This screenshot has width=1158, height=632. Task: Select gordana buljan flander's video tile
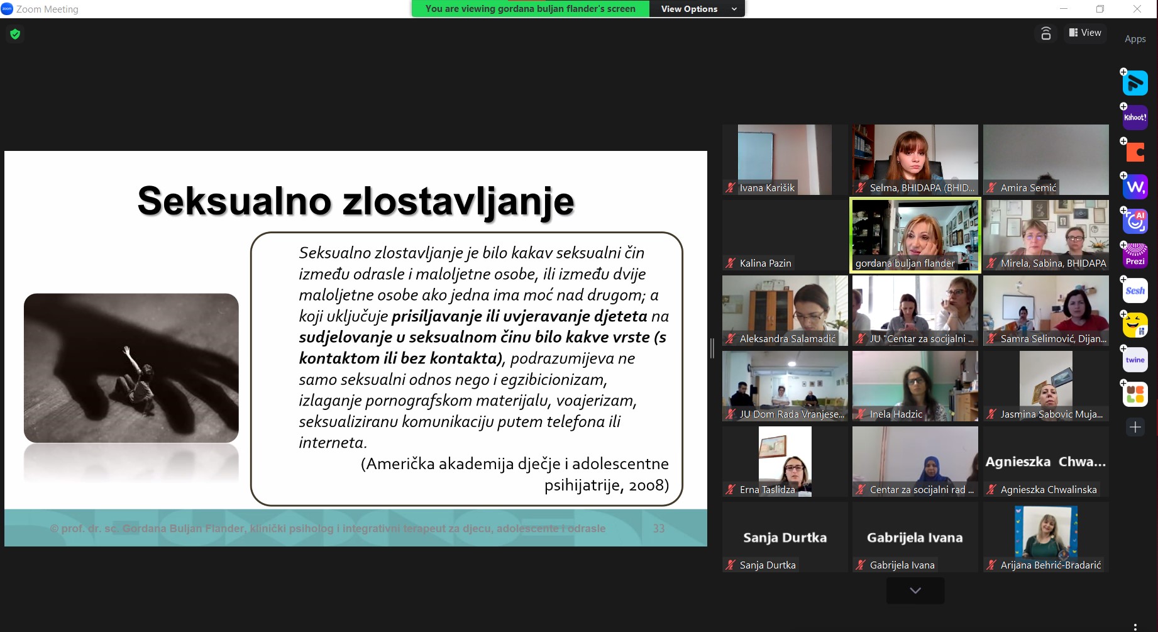(x=915, y=235)
